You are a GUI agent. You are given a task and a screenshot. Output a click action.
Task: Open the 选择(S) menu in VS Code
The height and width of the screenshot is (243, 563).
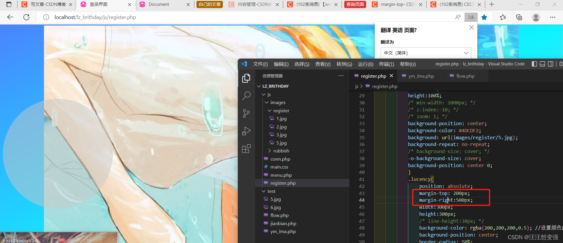[x=302, y=64]
